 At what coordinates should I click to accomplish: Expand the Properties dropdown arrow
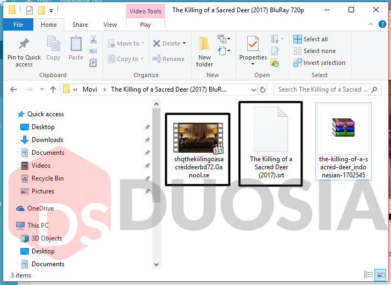pos(253,64)
